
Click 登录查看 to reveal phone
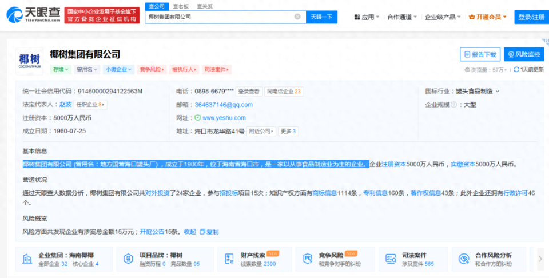coord(249,92)
